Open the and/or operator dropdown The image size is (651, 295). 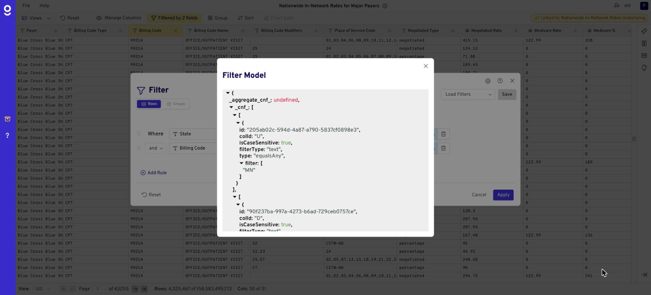click(x=156, y=148)
